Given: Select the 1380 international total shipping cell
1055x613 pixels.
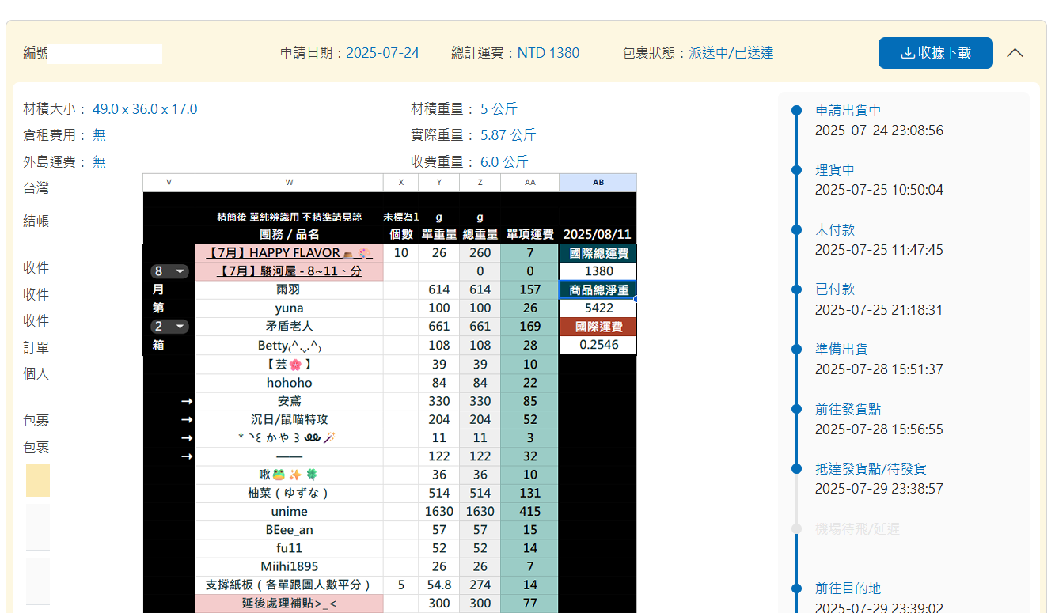Looking at the screenshot, I should (598, 271).
